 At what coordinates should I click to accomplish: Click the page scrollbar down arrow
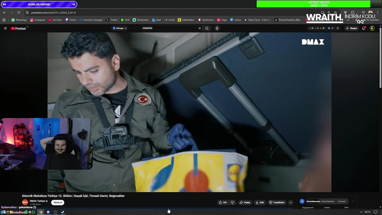(380, 207)
